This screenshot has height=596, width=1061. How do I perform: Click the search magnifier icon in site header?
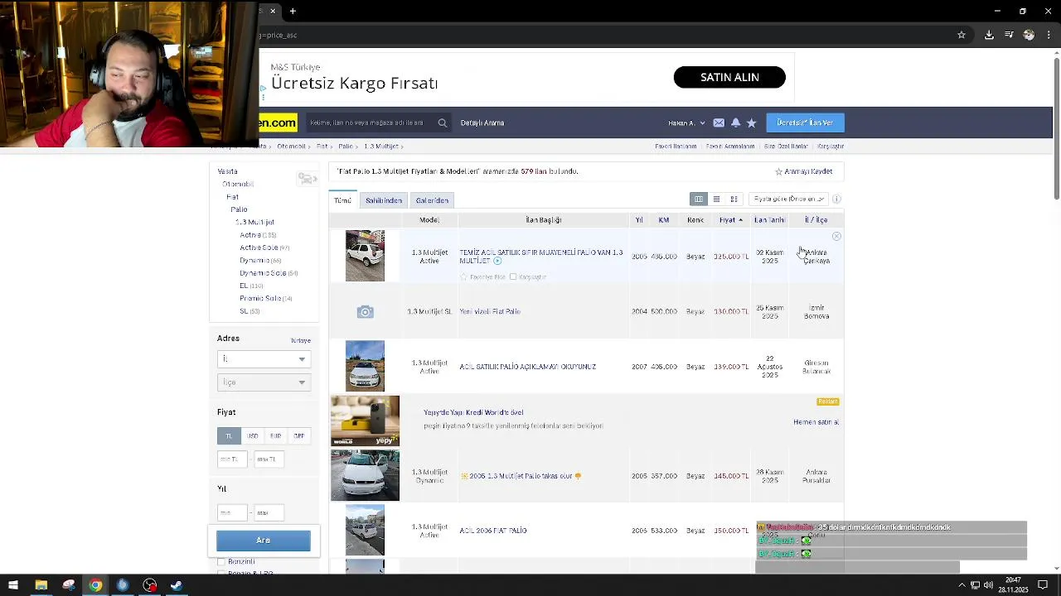click(x=442, y=123)
